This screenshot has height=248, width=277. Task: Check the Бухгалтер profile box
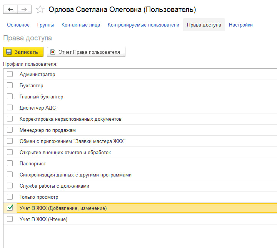pos(10,85)
